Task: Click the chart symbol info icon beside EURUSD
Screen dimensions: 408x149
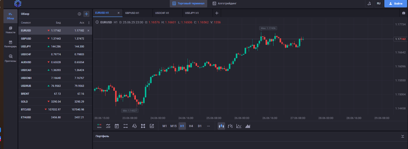Action: [x=97, y=22]
